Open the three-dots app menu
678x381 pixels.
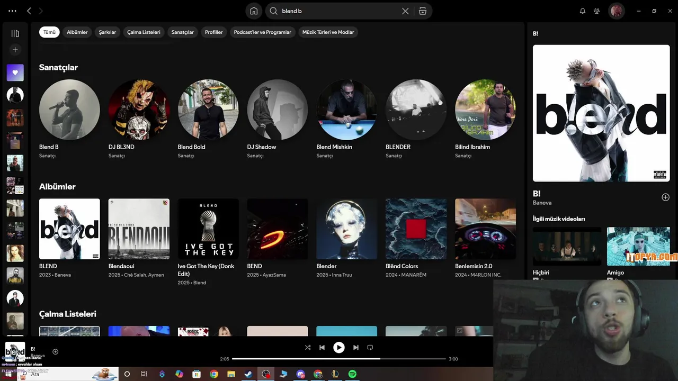13,11
